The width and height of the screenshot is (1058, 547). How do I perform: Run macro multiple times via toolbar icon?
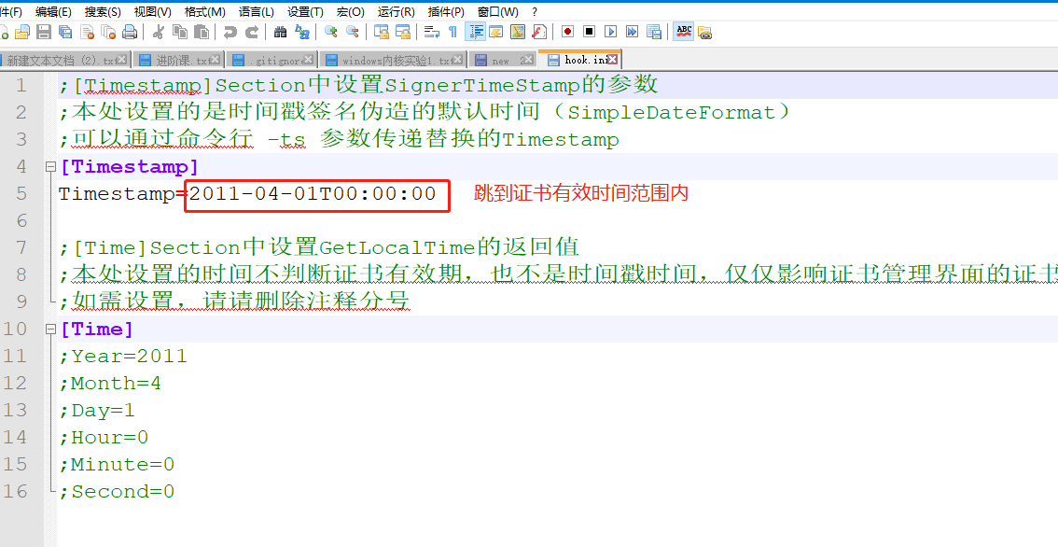pos(633,31)
